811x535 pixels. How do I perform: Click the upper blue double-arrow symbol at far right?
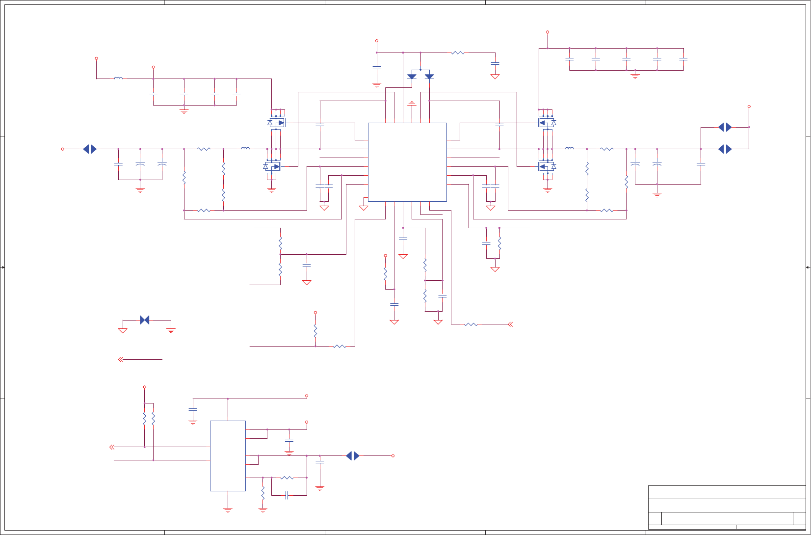click(x=725, y=127)
